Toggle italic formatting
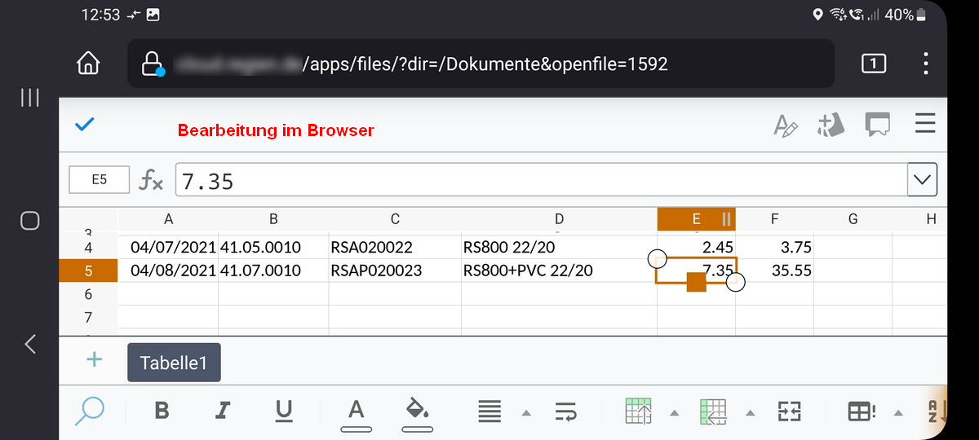Screen dimensions: 979x440 (x=222, y=411)
